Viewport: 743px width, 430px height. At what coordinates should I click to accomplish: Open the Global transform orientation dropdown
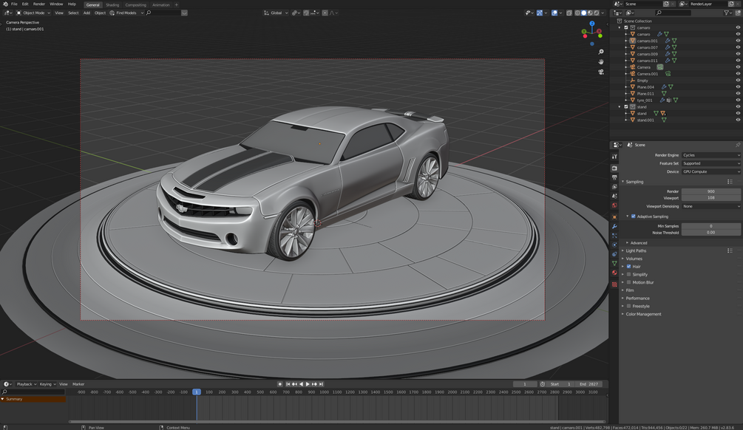276,13
